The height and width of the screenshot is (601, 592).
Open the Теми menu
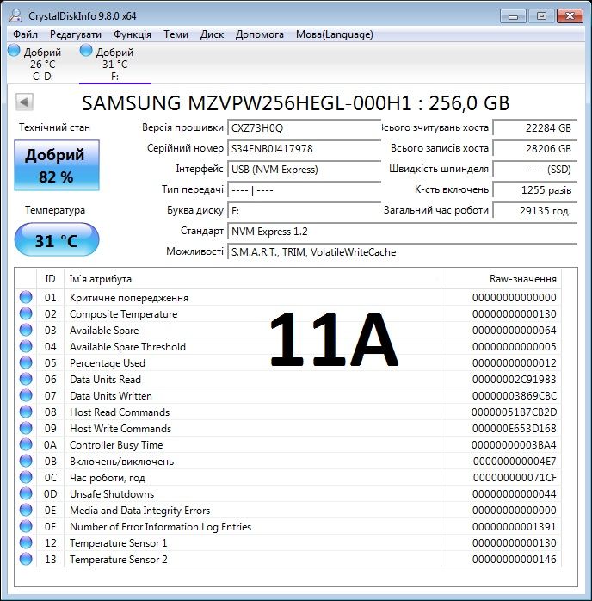[176, 34]
